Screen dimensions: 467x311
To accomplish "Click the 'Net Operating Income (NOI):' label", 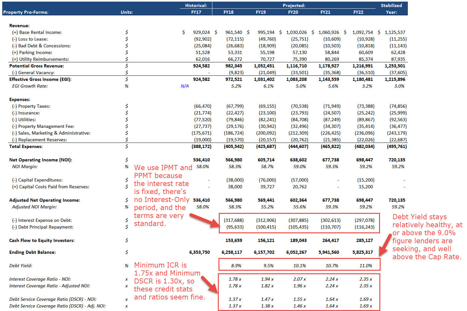I will [41, 160].
